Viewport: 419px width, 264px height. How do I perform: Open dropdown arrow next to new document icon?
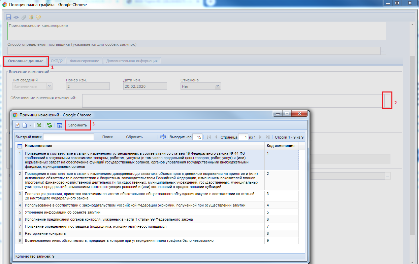30,125
